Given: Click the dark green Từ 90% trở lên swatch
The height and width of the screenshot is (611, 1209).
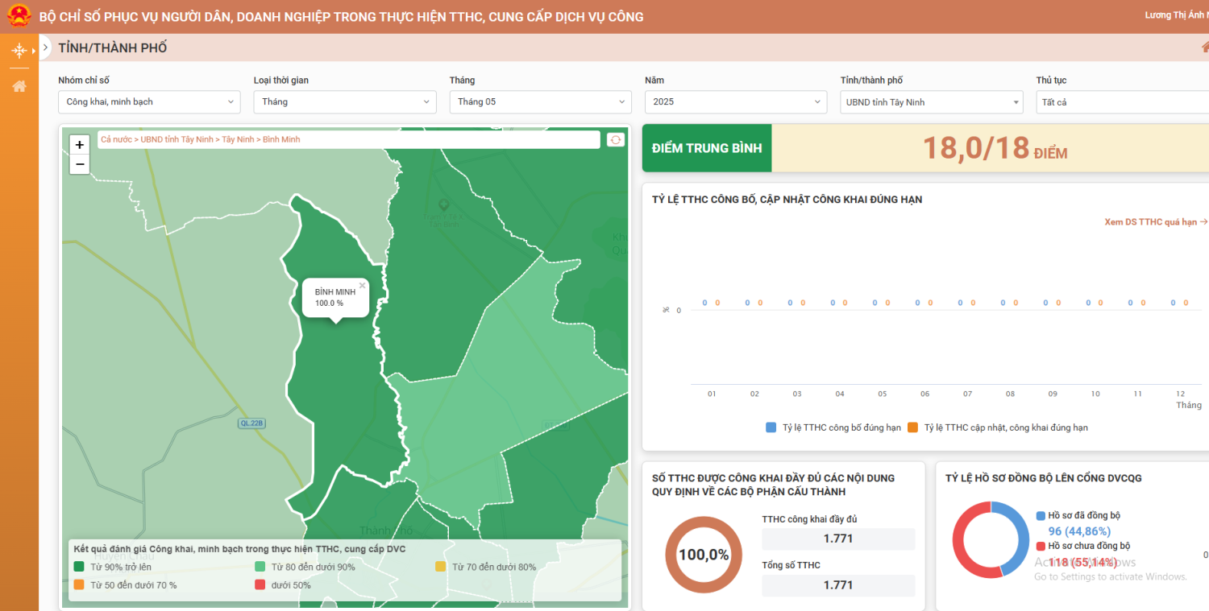Looking at the screenshot, I should pos(79,567).
